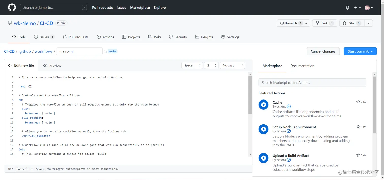Click the Cache action play icon
This screenshot has width=384, height=180.
[263, 105]
